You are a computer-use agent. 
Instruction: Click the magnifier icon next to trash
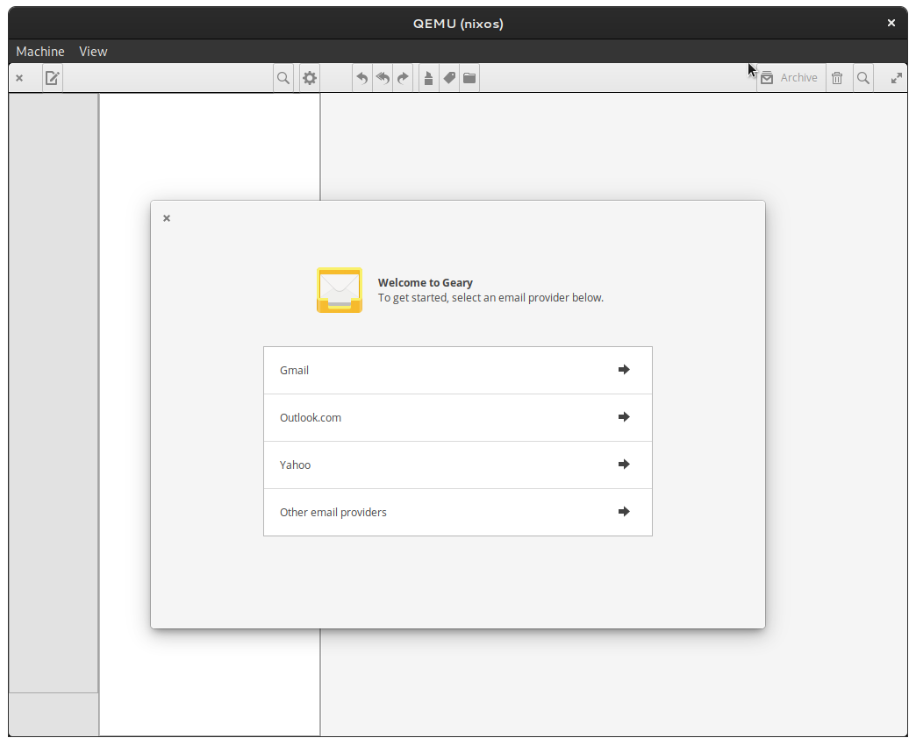coord(862,78)
